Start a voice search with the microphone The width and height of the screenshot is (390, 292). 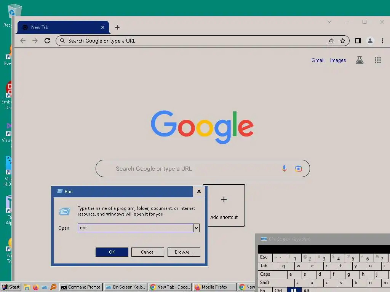tap(284, 168)
